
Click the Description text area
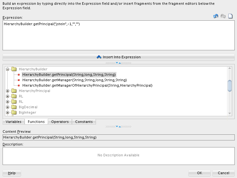118,156
